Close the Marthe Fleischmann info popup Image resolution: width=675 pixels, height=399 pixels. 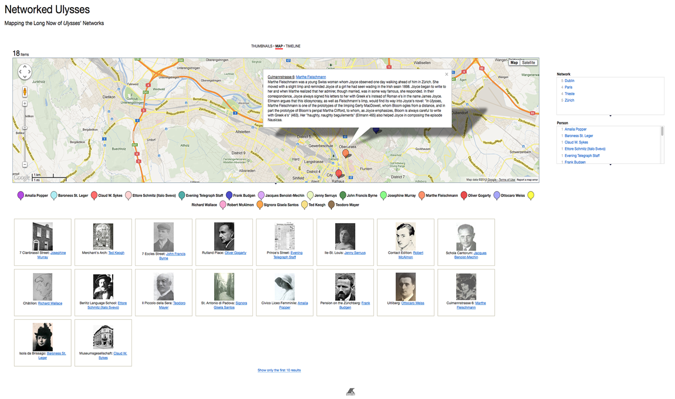(x=446, y=74)
